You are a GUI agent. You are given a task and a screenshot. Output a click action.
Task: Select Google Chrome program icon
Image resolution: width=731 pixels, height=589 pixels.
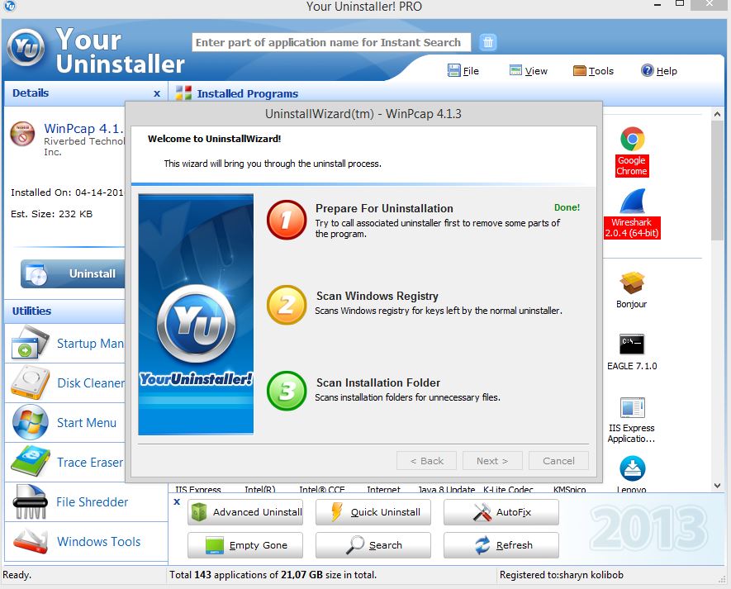click(x=632, y=151)
